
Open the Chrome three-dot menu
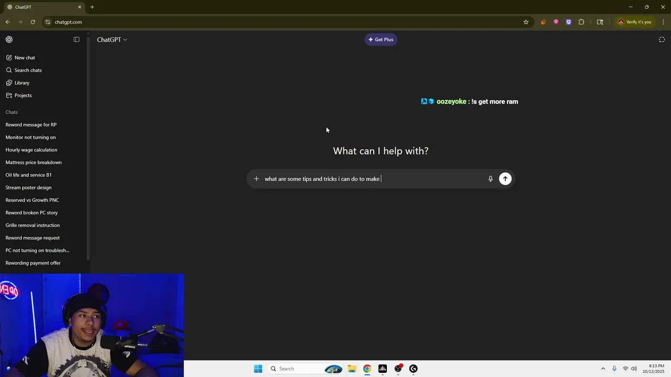664,22
